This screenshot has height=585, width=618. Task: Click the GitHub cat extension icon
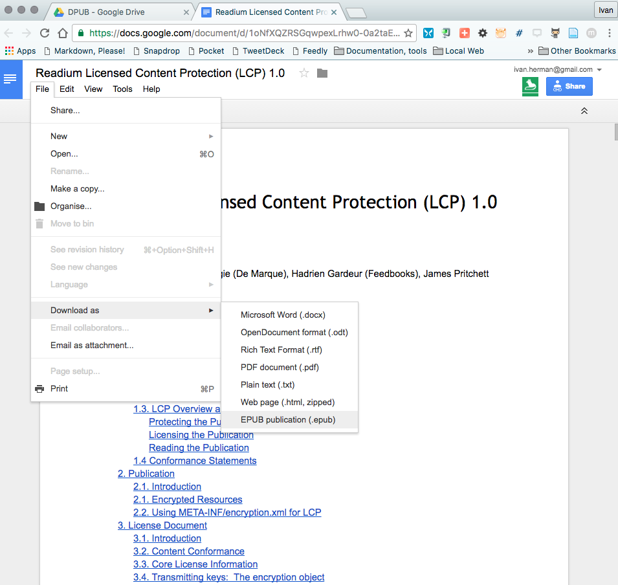point(555,33)
